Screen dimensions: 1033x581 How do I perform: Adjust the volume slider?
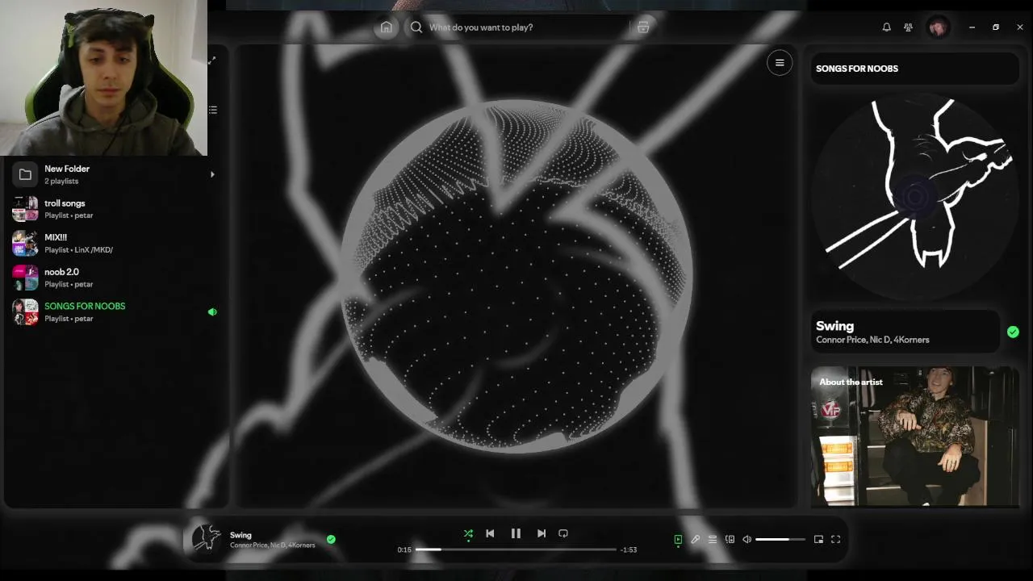pos(780,539)
